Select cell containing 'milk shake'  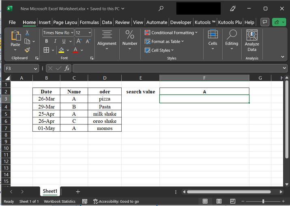point(104,114)
